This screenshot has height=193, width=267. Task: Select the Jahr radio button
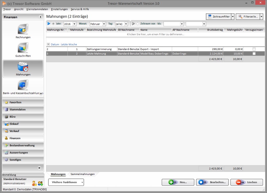click(x=53, y=24)
